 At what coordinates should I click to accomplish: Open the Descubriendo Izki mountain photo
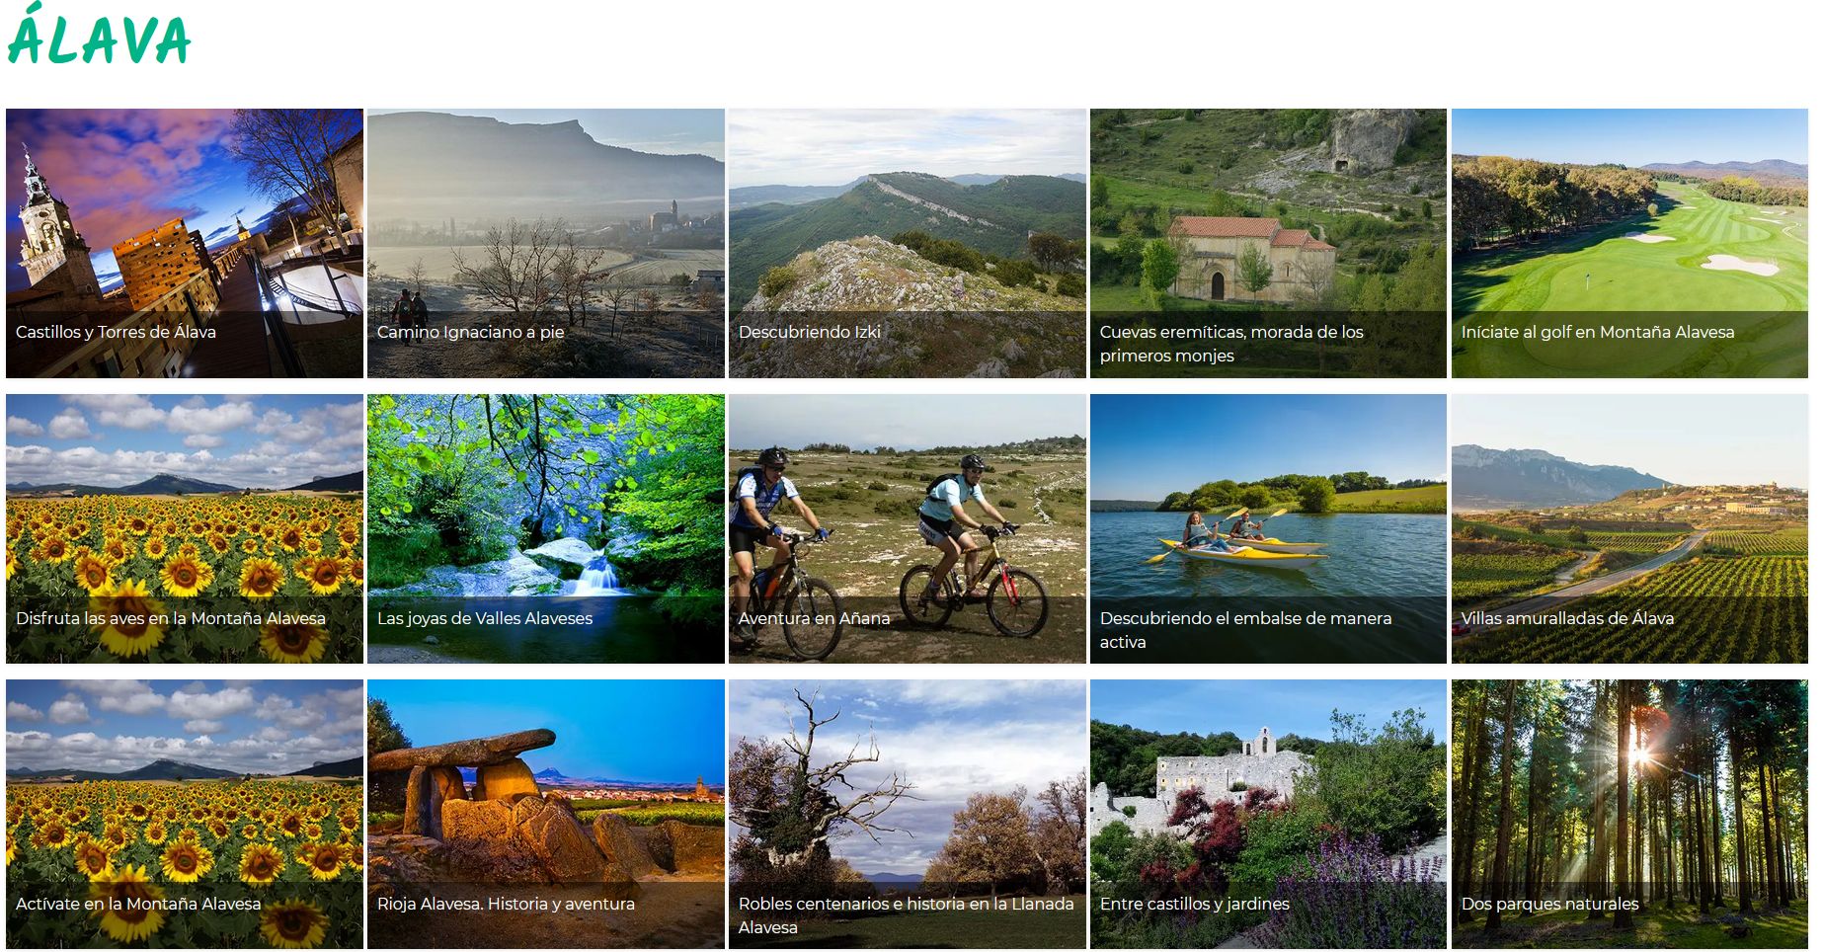click(908, 243)
